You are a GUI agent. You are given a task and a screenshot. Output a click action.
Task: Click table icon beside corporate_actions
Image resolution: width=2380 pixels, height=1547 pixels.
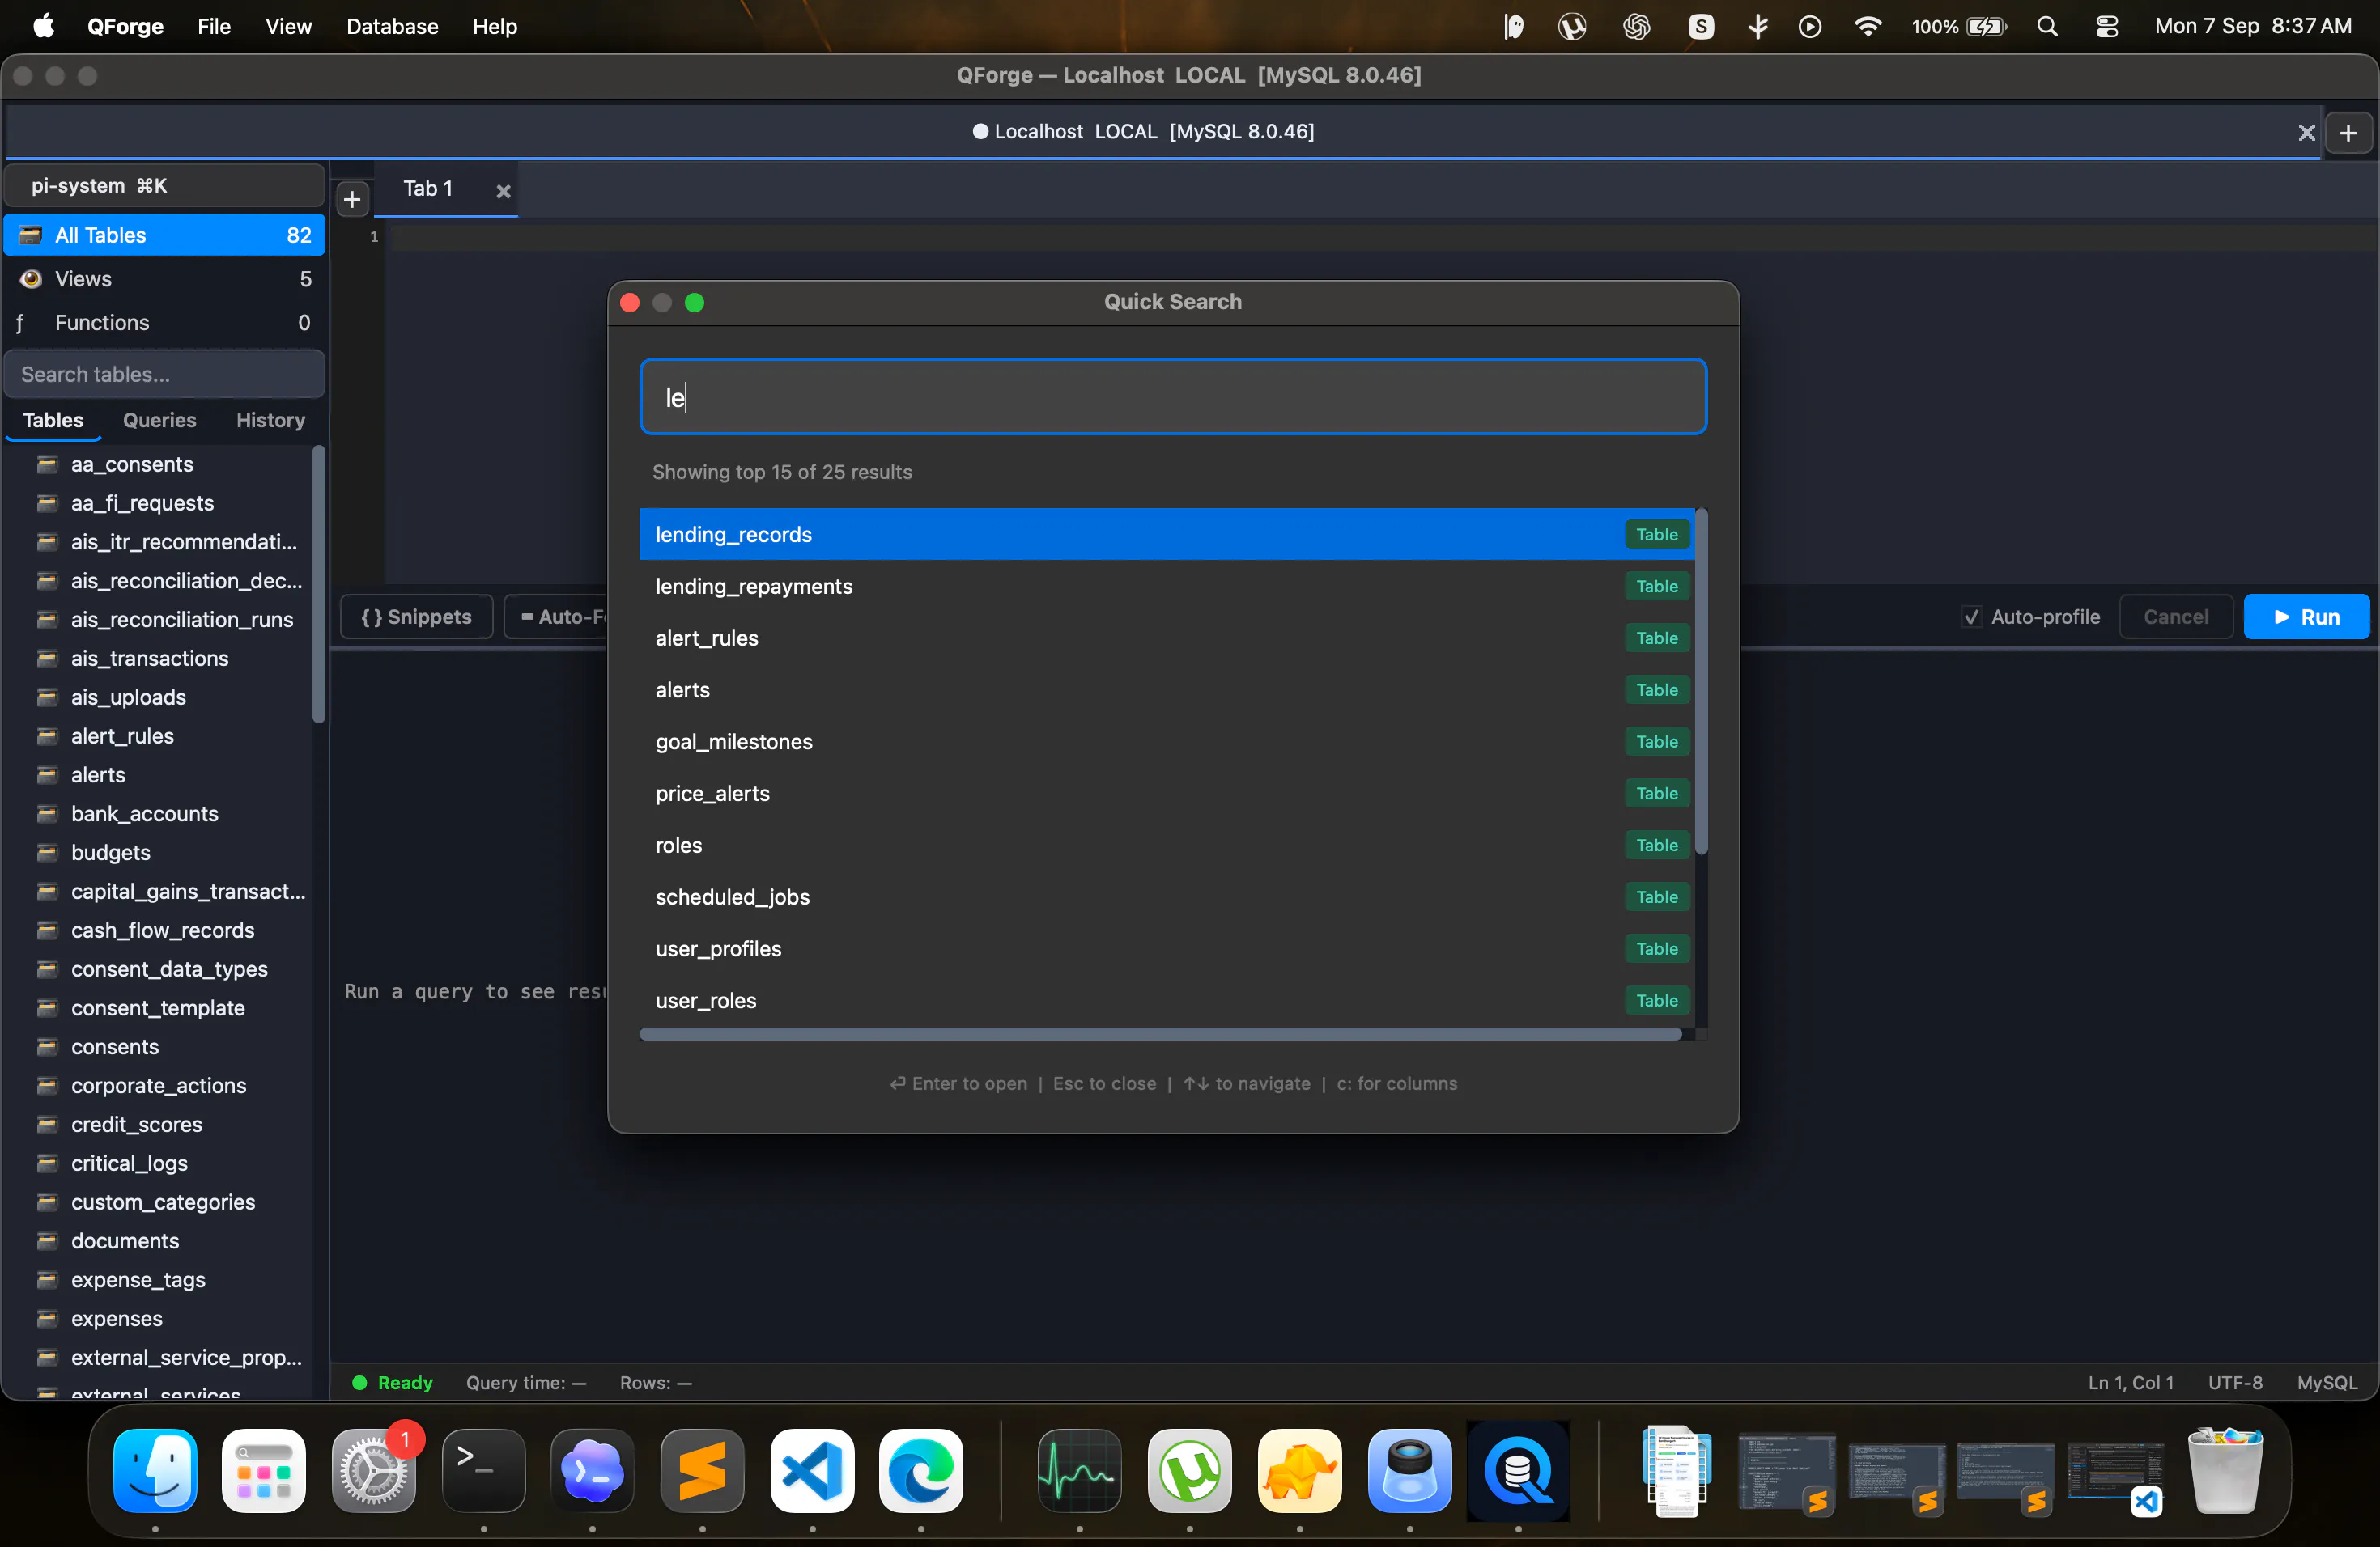click(x=46, y=1087)
